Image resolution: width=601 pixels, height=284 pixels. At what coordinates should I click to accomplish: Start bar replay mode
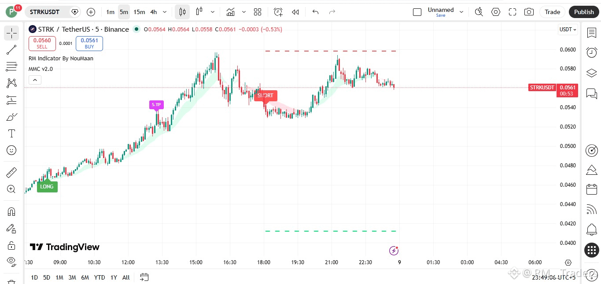[x=295, y=12]
